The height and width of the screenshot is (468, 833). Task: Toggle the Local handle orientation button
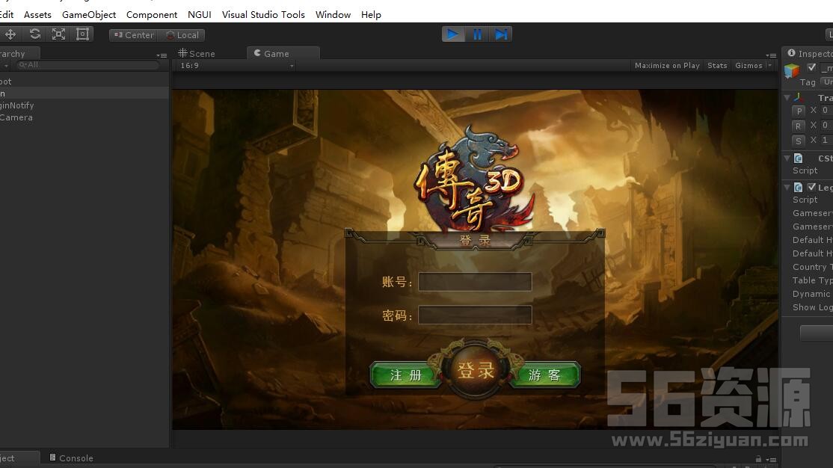click(182, 35)
